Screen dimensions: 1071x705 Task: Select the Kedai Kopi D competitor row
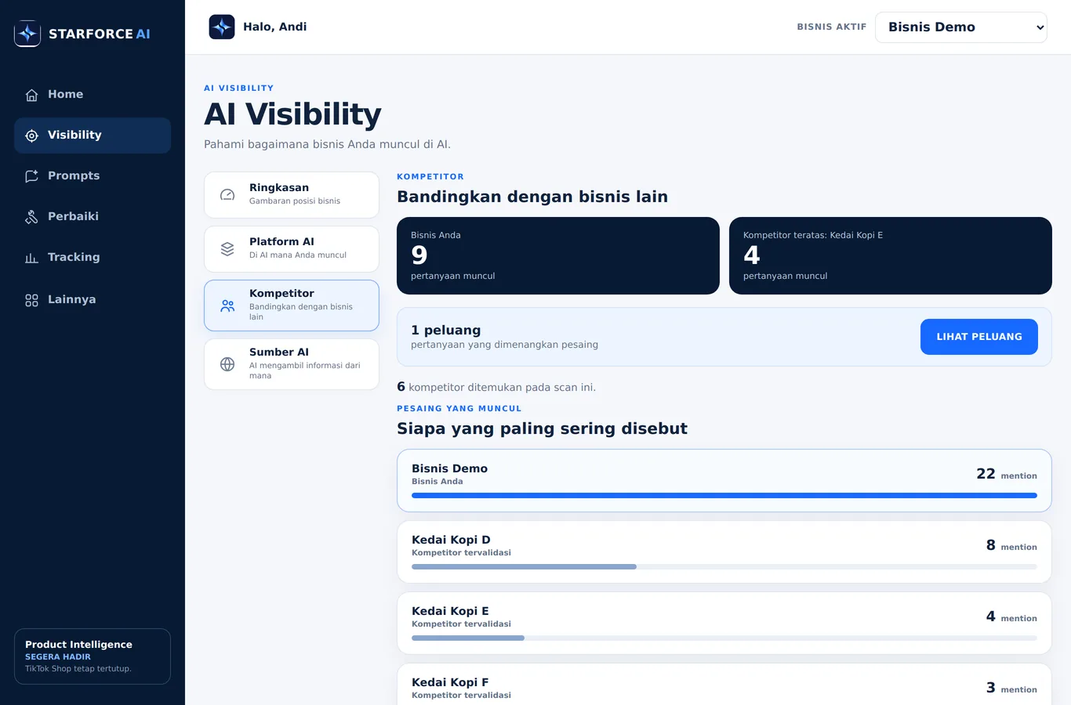pyautogui.click(x=724, y=552)
